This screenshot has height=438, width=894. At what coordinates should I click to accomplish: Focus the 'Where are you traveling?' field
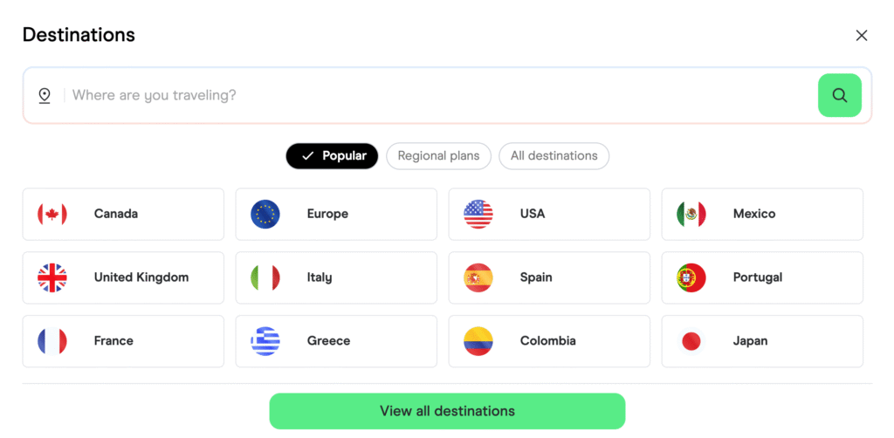pyautogui.click(x=437, y=96)
